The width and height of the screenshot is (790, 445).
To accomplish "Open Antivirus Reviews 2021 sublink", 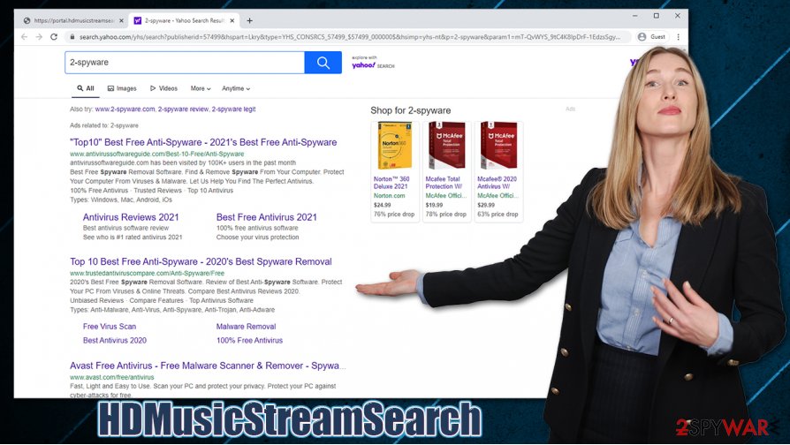I will tap(131, 217).
